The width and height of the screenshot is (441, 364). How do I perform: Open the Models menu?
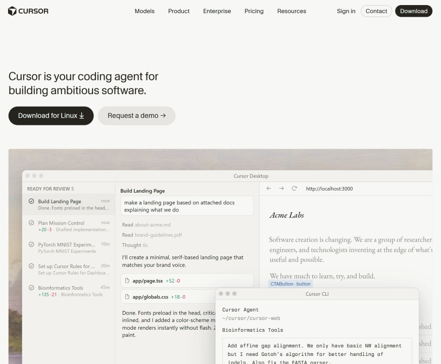(x=144, y=11)
